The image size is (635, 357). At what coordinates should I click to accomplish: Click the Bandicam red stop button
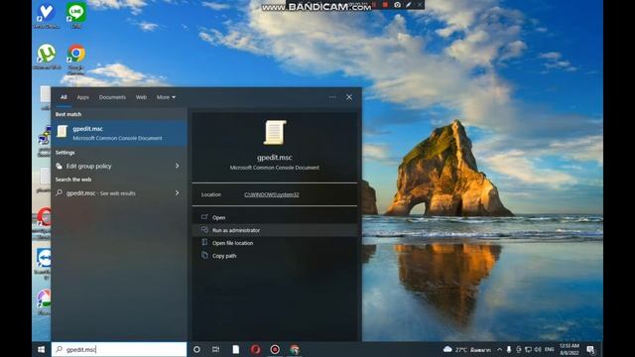tap(386, 5)
